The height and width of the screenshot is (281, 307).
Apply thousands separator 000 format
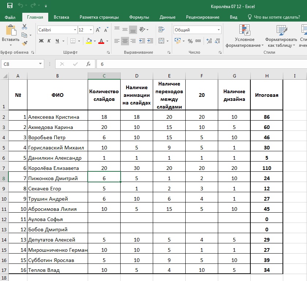(x=198, y=41)
